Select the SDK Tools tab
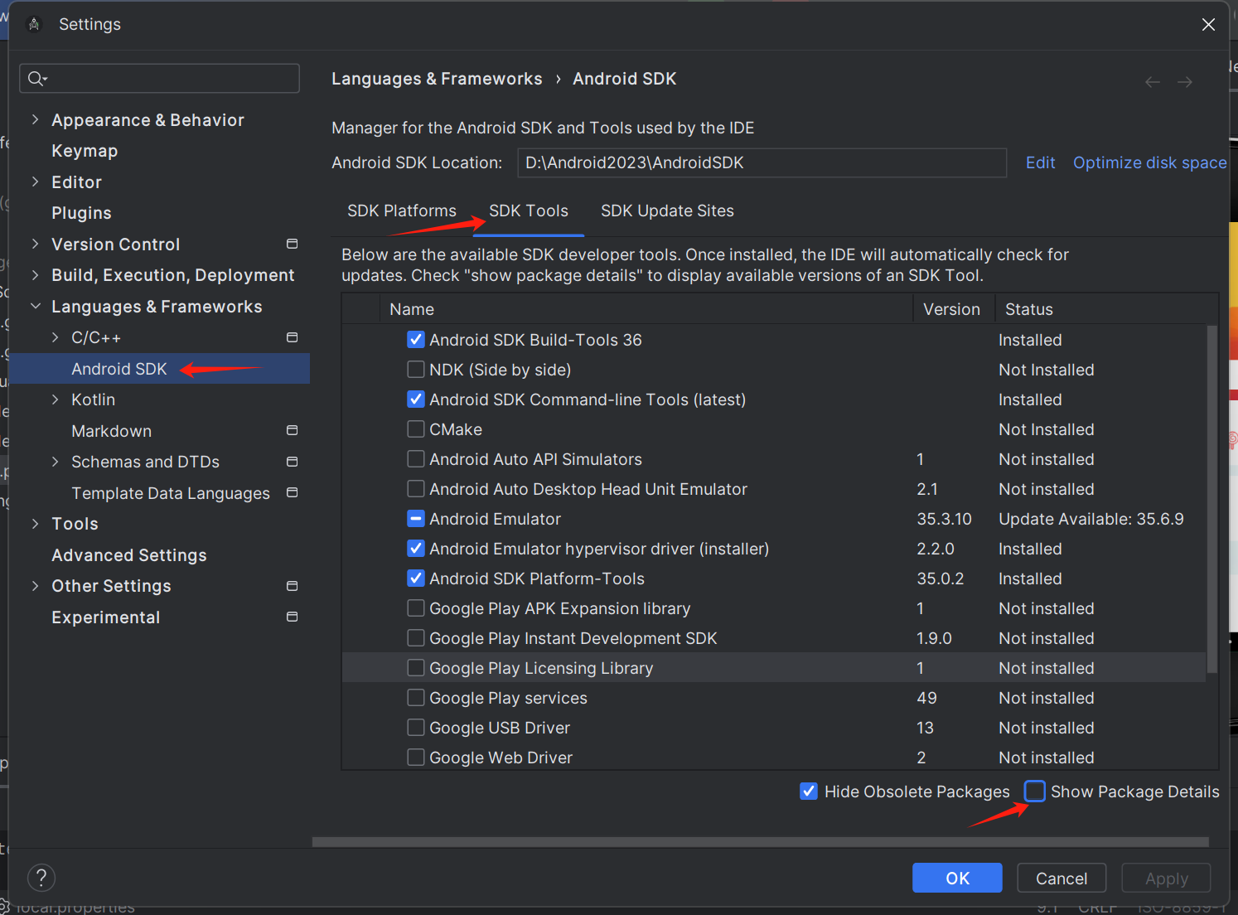This screenshot has width=1238, height=915. point(529,211)
